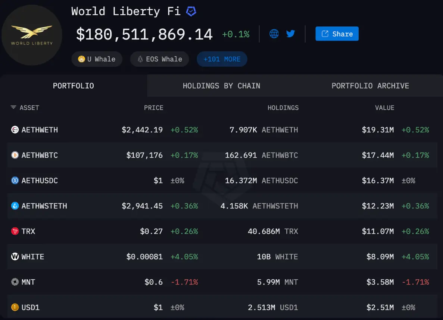Open the USD1 asset link

(x=30, y=307)
